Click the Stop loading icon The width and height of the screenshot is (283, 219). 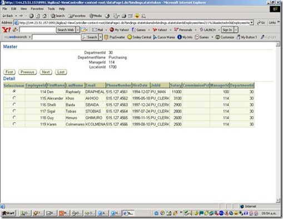pos(31,16)
